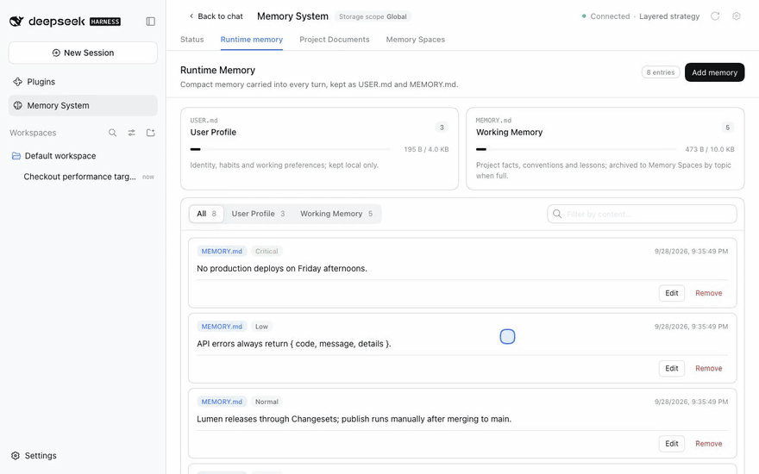Select the Working Memory MEMORY.md card

605,148
